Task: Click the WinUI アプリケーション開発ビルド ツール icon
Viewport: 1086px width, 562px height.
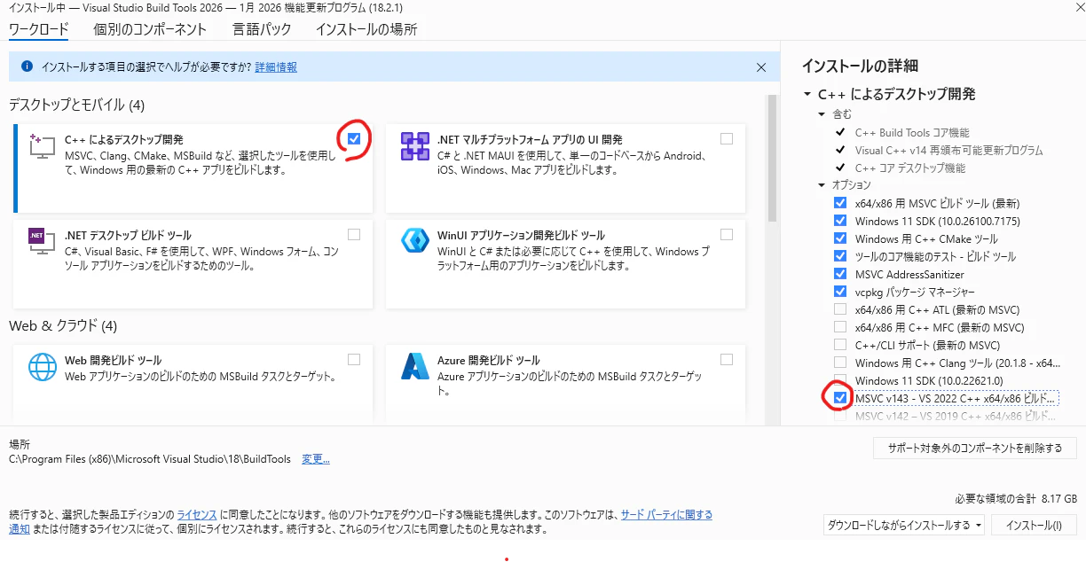Action: click(414, 241)
